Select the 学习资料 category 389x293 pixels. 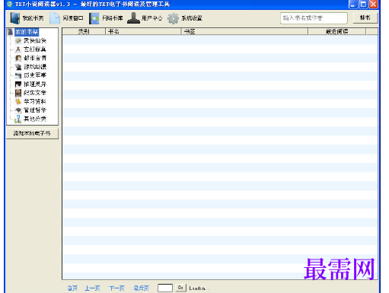35,101
